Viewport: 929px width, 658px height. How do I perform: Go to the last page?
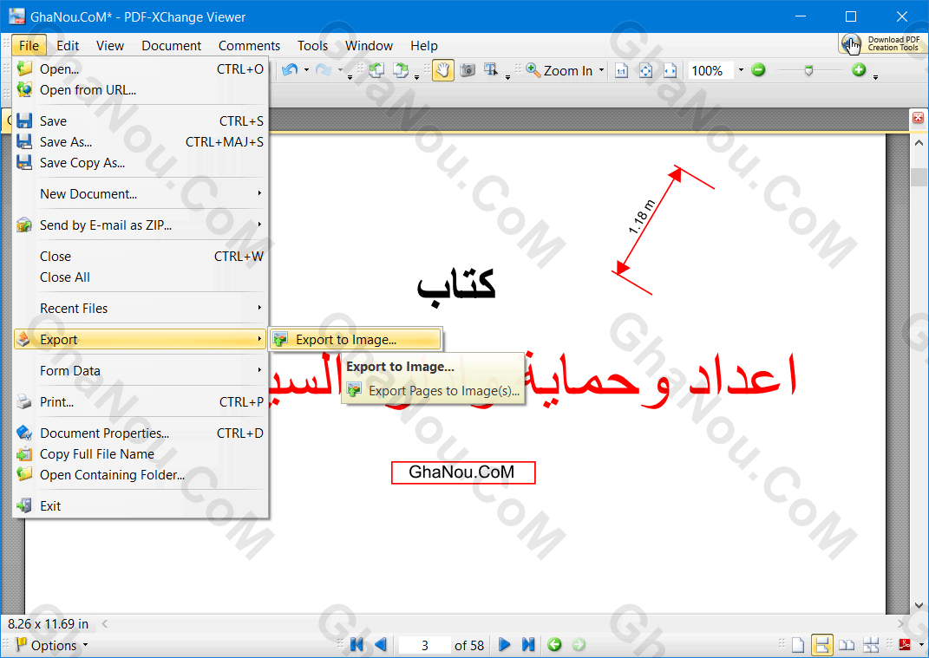[528, 644]
